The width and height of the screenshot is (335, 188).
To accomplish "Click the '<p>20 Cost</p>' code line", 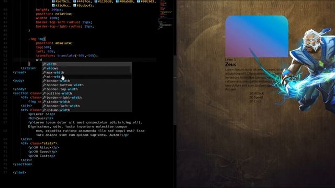I will click(42, 156).
